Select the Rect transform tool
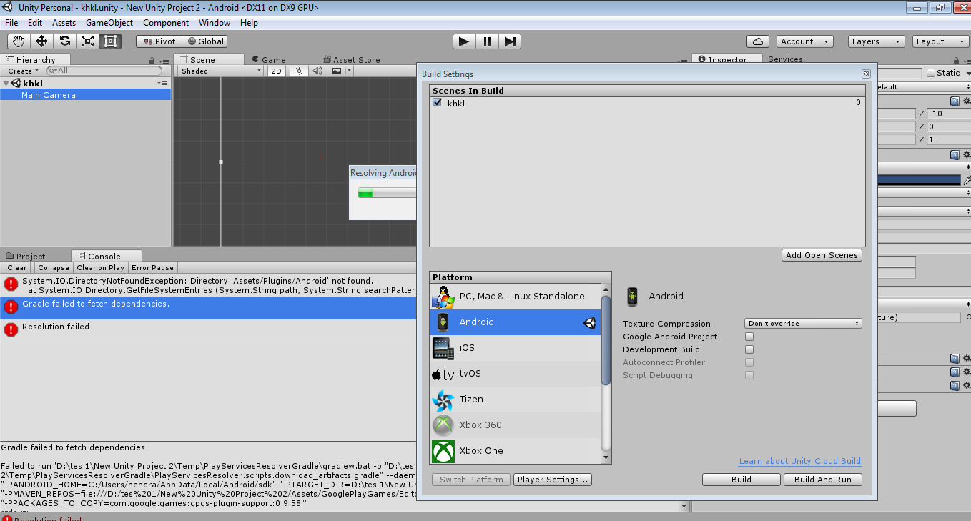971x521 pixels. tap(110, 41)
